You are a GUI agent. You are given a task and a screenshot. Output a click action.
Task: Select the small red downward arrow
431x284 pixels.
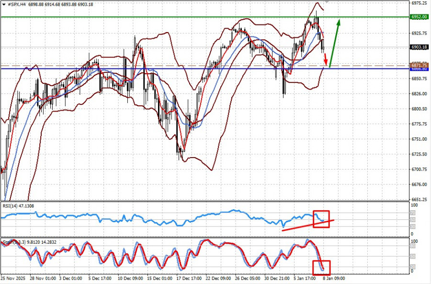(x=326, y=60)
